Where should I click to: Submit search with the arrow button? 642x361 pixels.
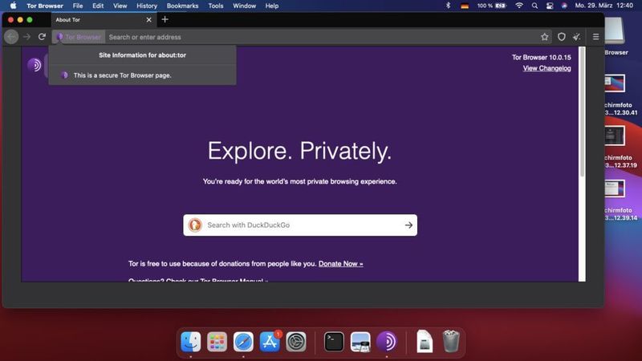point(408,225)
